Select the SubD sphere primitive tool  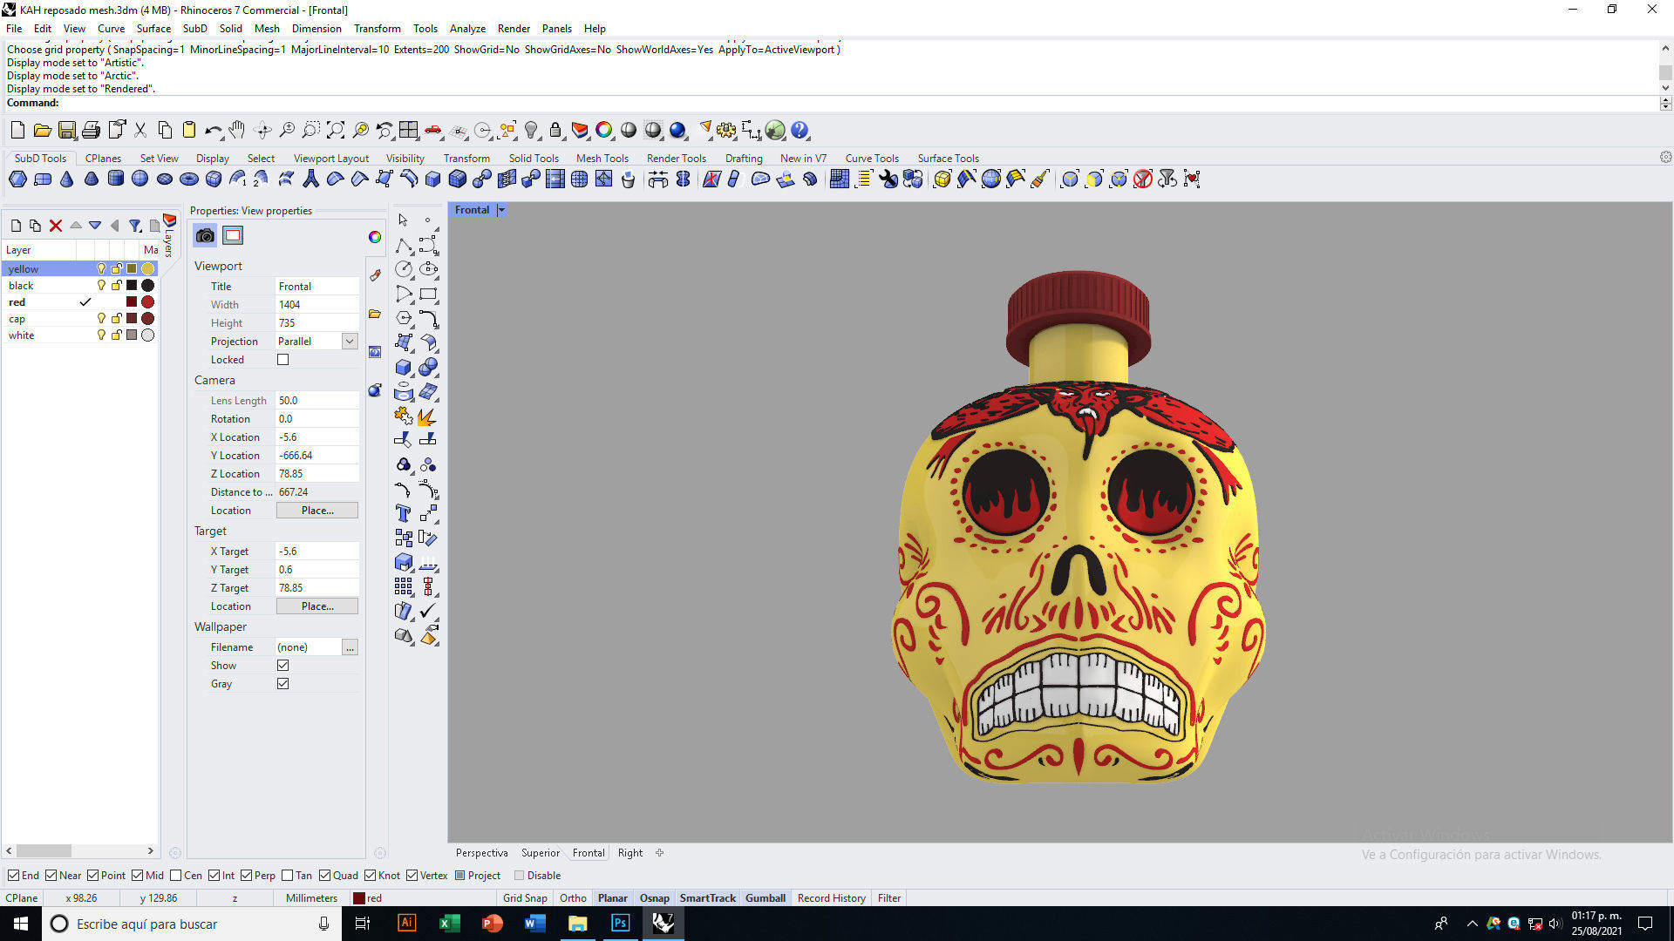(139, 179)
